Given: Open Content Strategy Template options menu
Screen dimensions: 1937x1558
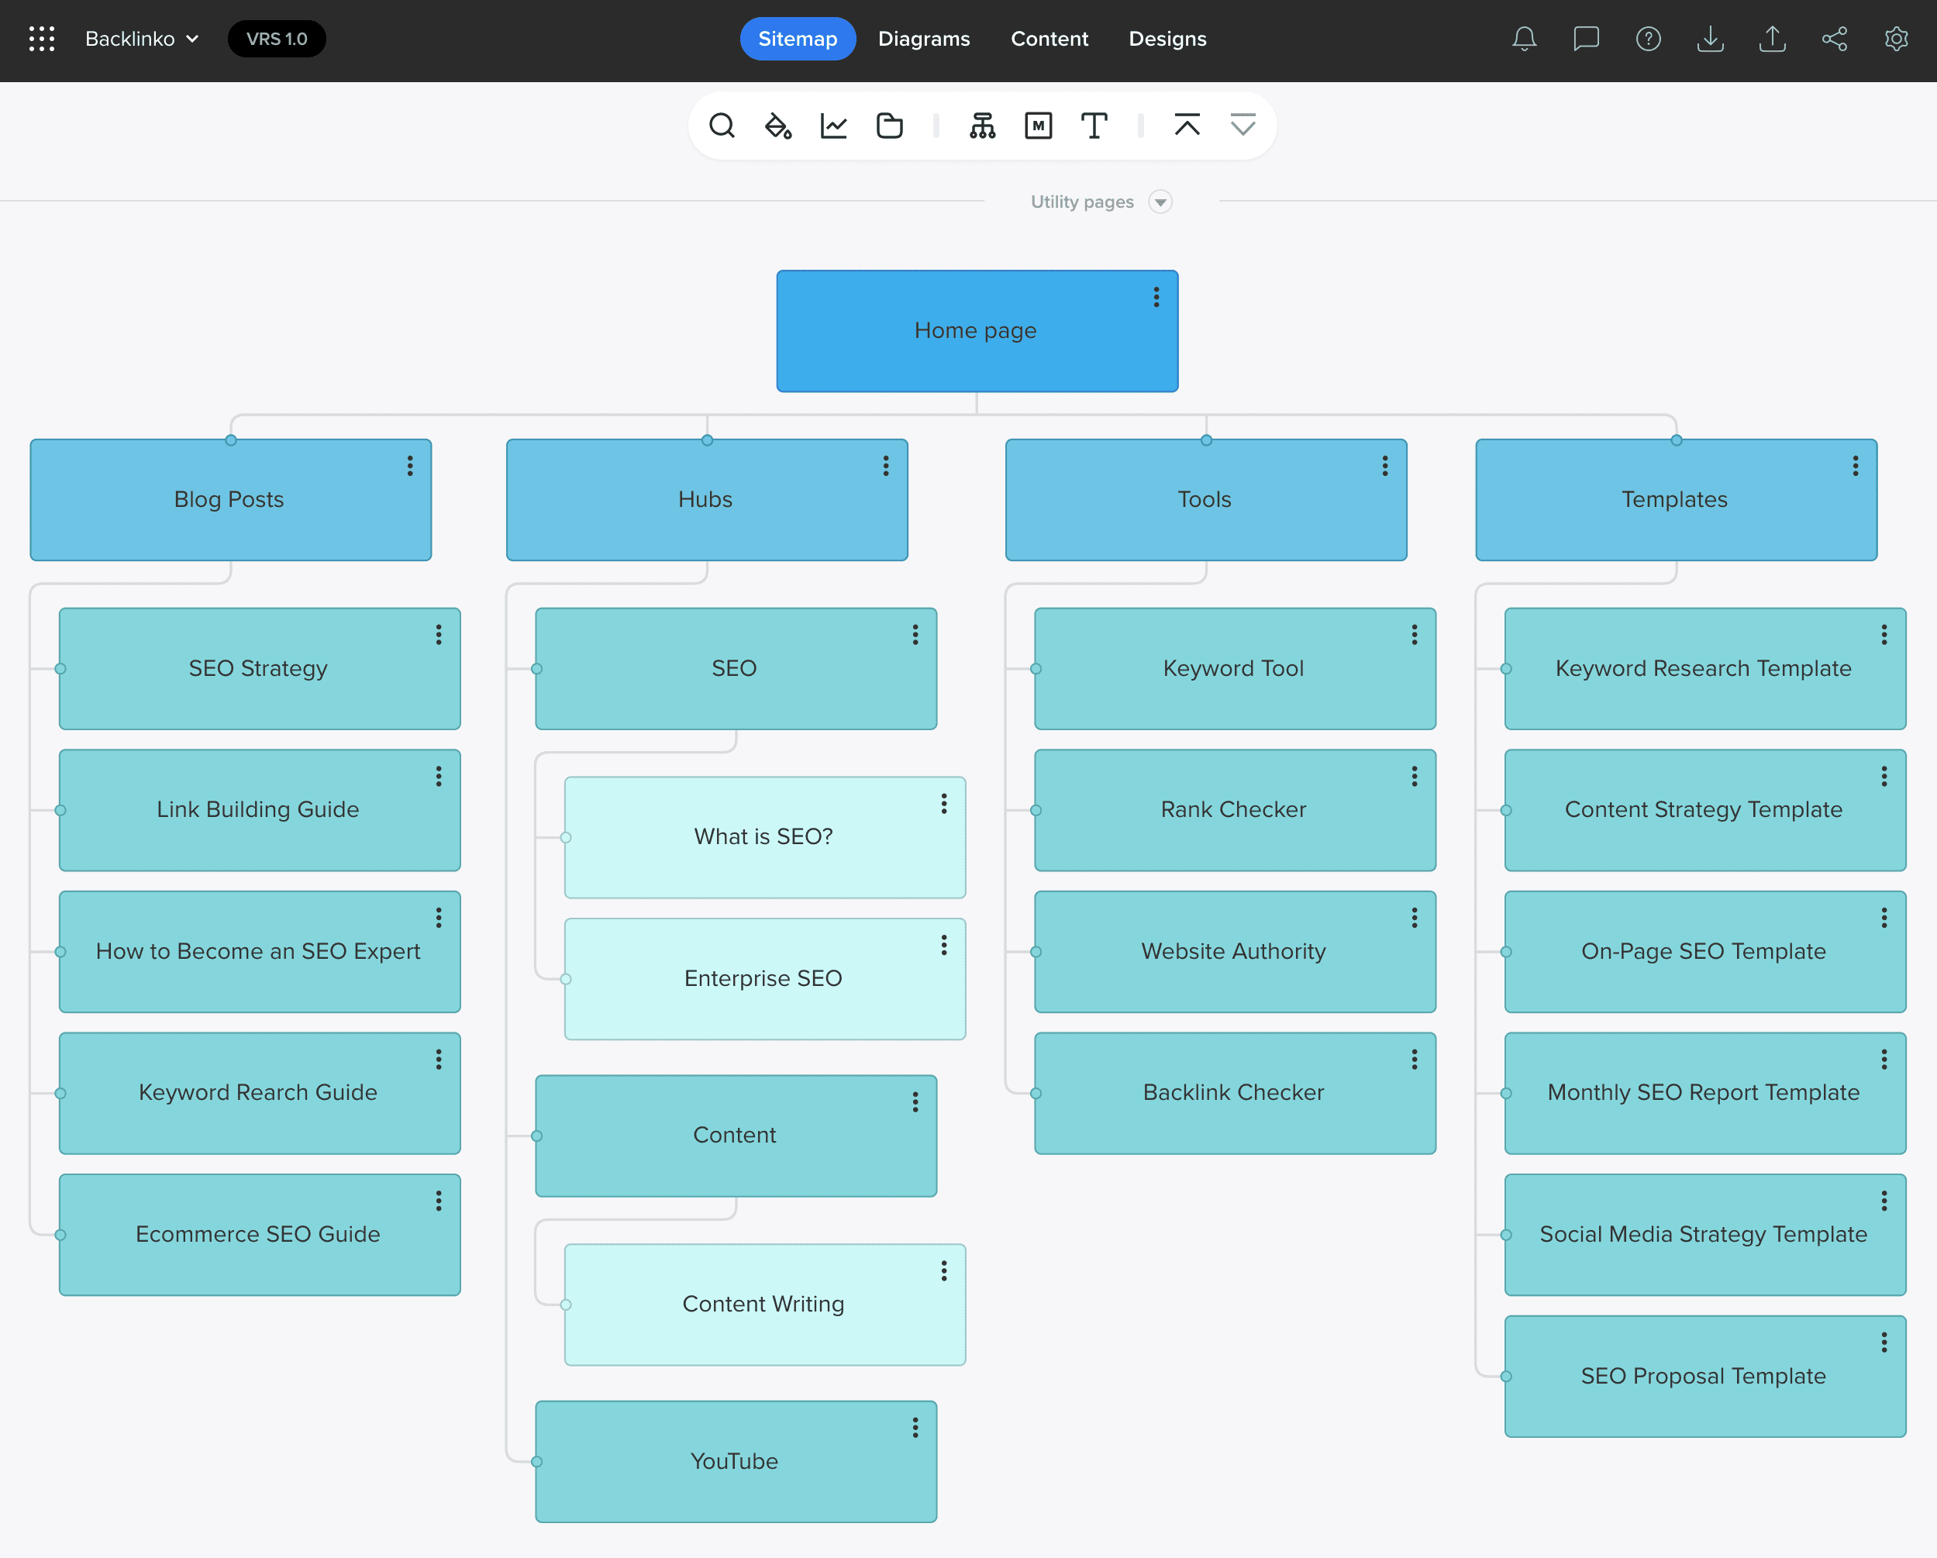Looking at the screenshot, I should coord(1884,775).
